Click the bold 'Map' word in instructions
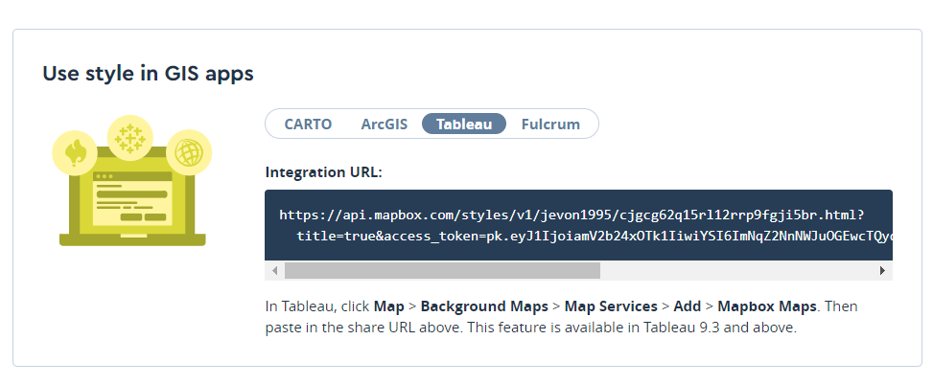The width and height of the screenshot is (933, 385). pyautogui.click(x=389, y=306)
